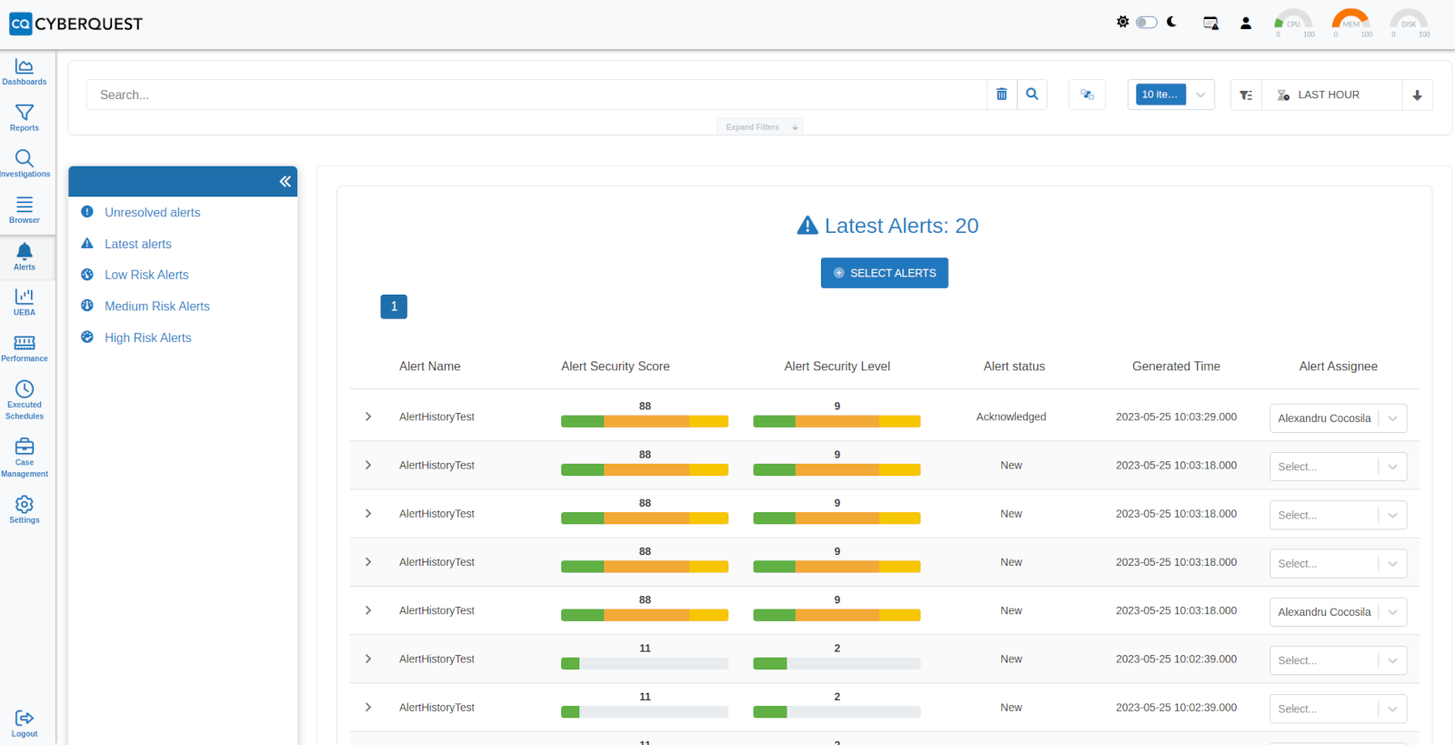Click the DISK usage gauge
This screenshot has height=745, width=1455.
[x=1409, y=24]
